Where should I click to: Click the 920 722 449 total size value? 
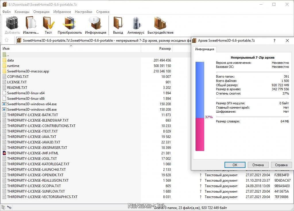coord(280,85)
